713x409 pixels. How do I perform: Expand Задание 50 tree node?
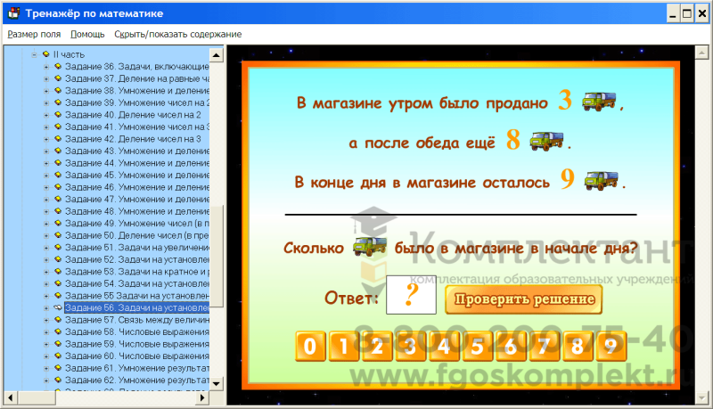[46, 235]
